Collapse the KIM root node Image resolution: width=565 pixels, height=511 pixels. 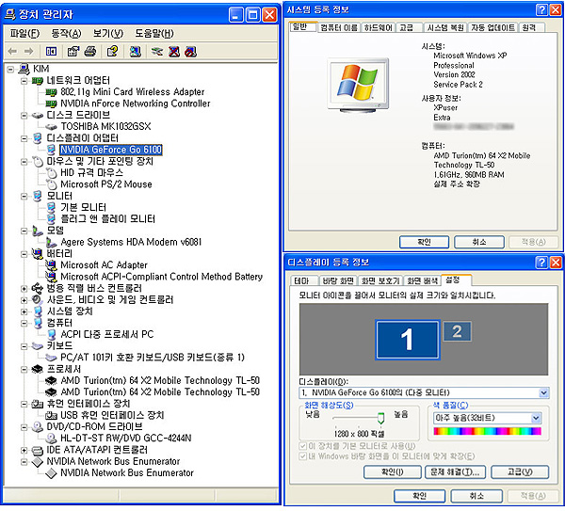point(10,69)
